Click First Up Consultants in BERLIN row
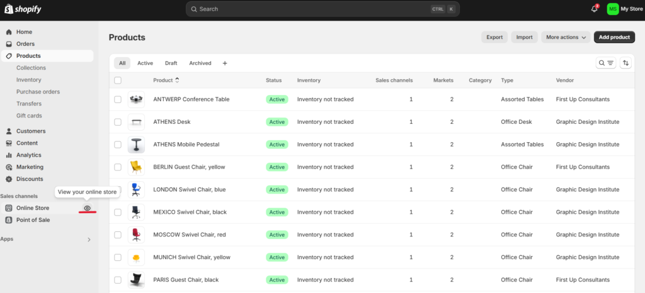Viewport: 645px width, 293px height. 583,167
